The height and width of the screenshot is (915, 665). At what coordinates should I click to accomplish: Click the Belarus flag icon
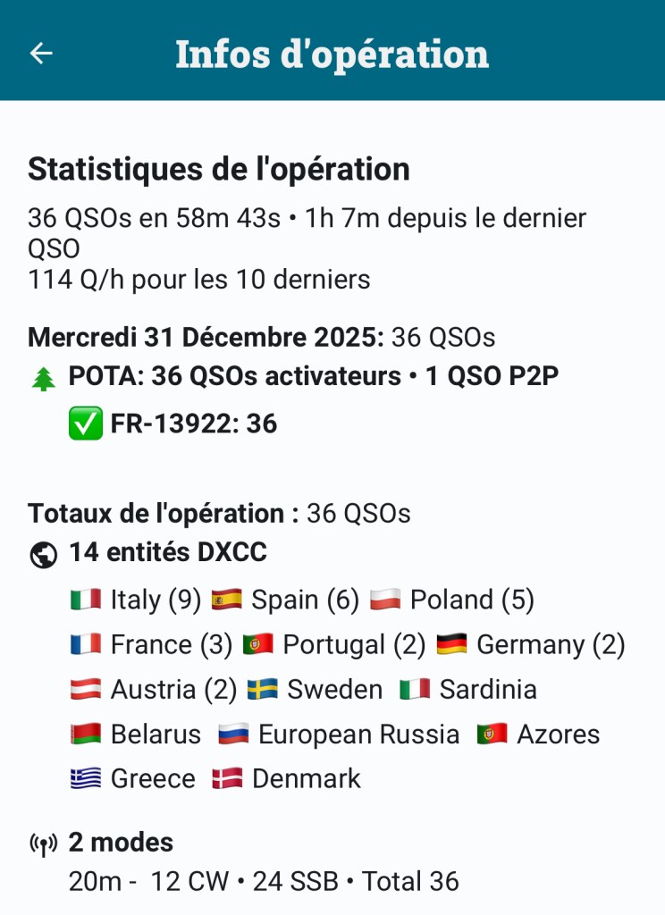point(86,734)
